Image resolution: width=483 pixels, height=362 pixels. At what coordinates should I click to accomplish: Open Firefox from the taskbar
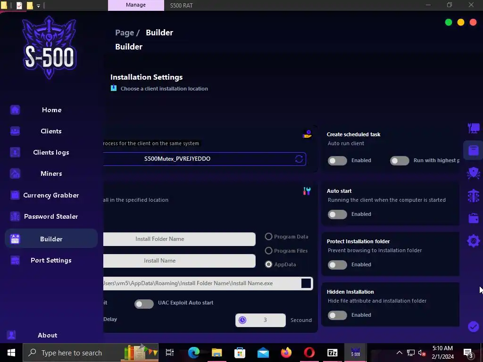pos(286,353)
